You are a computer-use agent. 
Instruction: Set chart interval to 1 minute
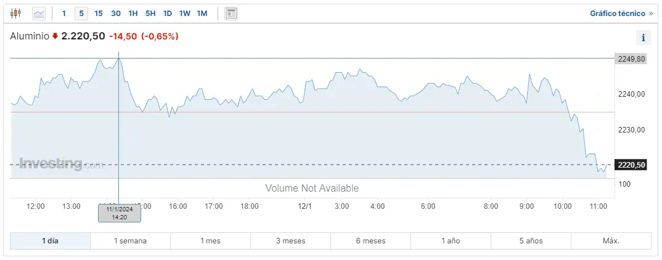[64, 13]
